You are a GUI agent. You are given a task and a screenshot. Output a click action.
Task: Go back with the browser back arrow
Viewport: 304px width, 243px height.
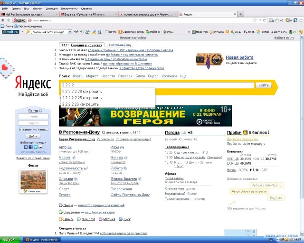click(3, 20)
